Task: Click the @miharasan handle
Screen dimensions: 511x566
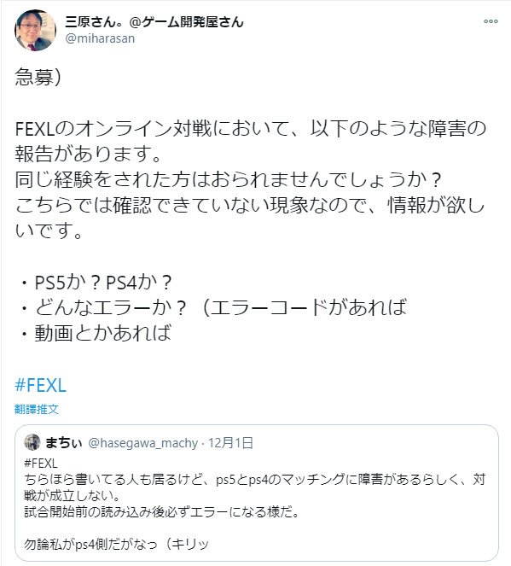Action: point(100,38)
